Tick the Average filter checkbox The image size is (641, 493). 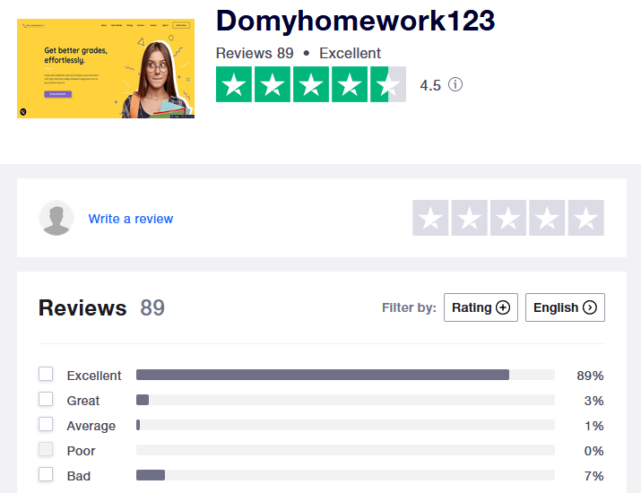[46, 424]
